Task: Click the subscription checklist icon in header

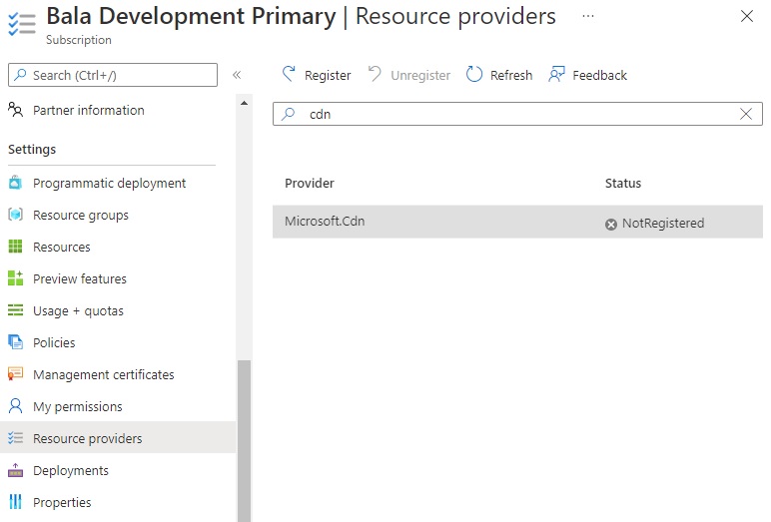Action: [22, 24]
